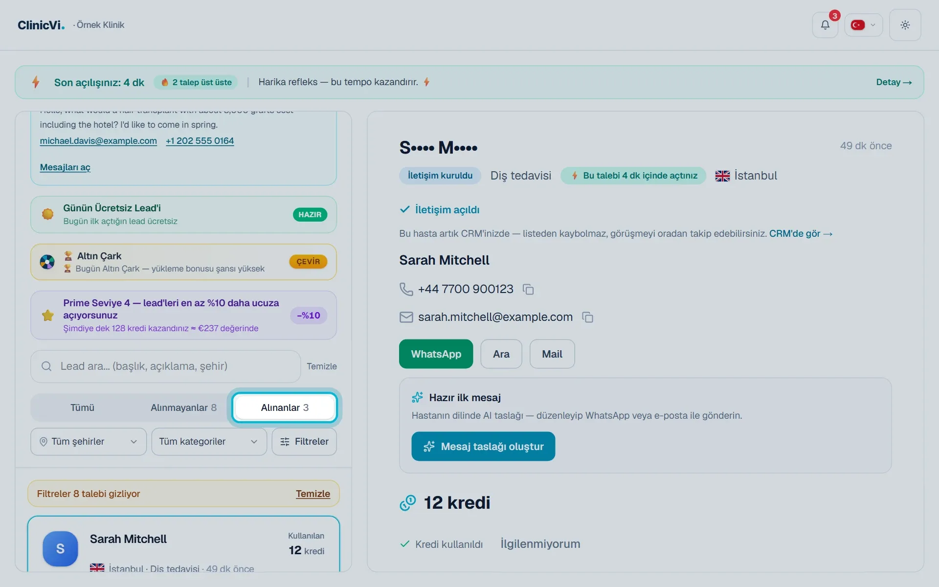Click michael.davis@example.com email link

pyautogui.click(x=98, y=141)
